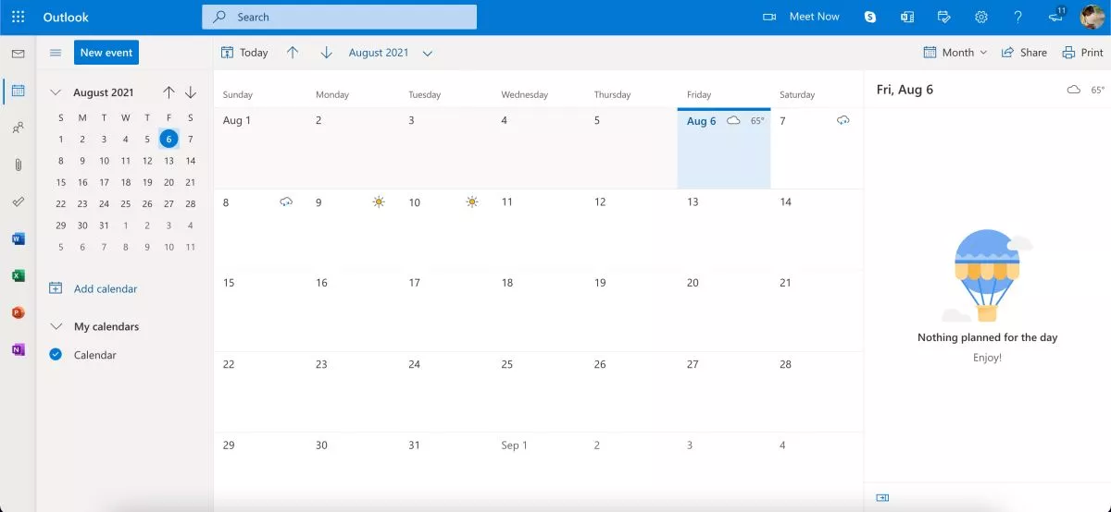The height and width of the screenshot is (512, 1111).
Task: Open the Settings gear
Action: point(981,17)
